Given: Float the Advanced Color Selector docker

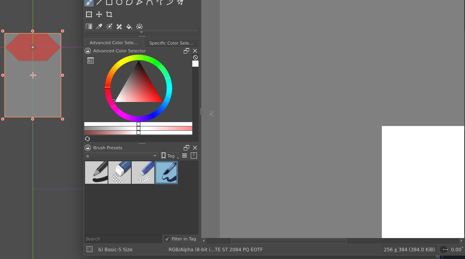Looking at the screenshot, I should (x=186, y=51).
